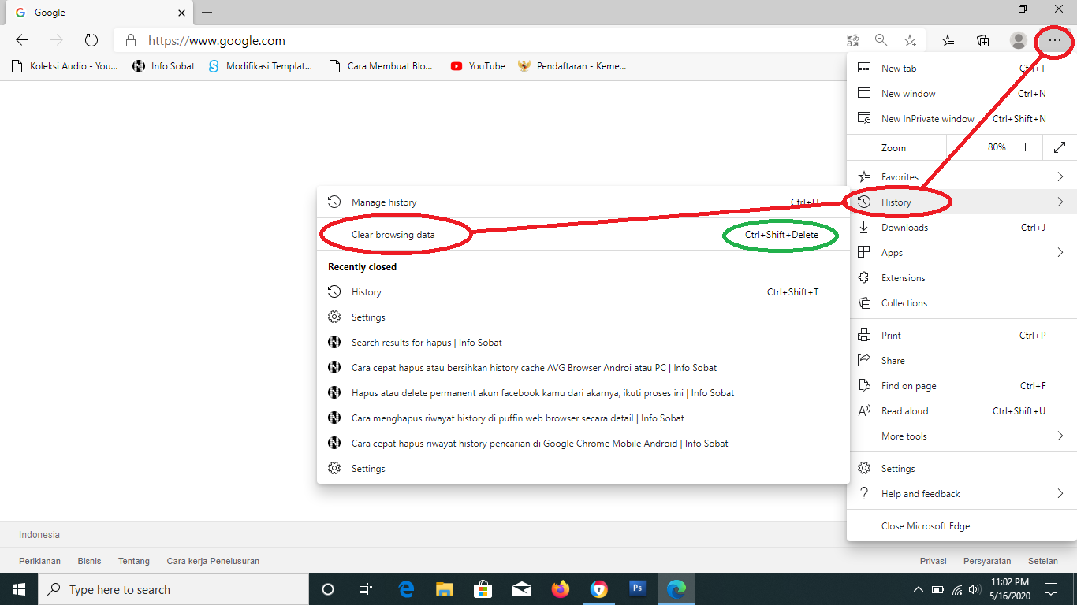Click Manage history
This screenshot has height=605, width=1077.
point(583,202)
